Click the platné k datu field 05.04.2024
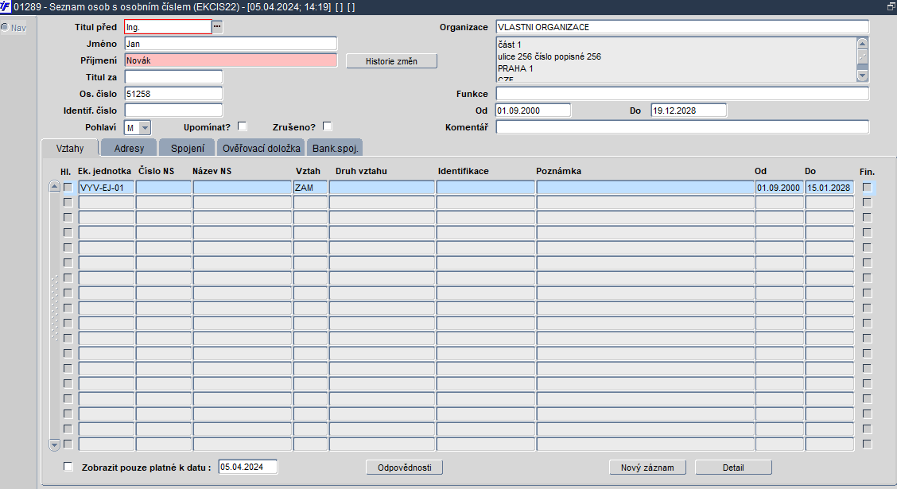The width and height of the screenshot is (897, 489). click(x=247, y=467)
